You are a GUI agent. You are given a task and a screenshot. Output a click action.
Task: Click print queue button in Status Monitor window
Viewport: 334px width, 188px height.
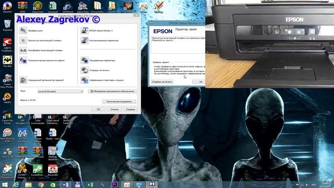point(162,82)
